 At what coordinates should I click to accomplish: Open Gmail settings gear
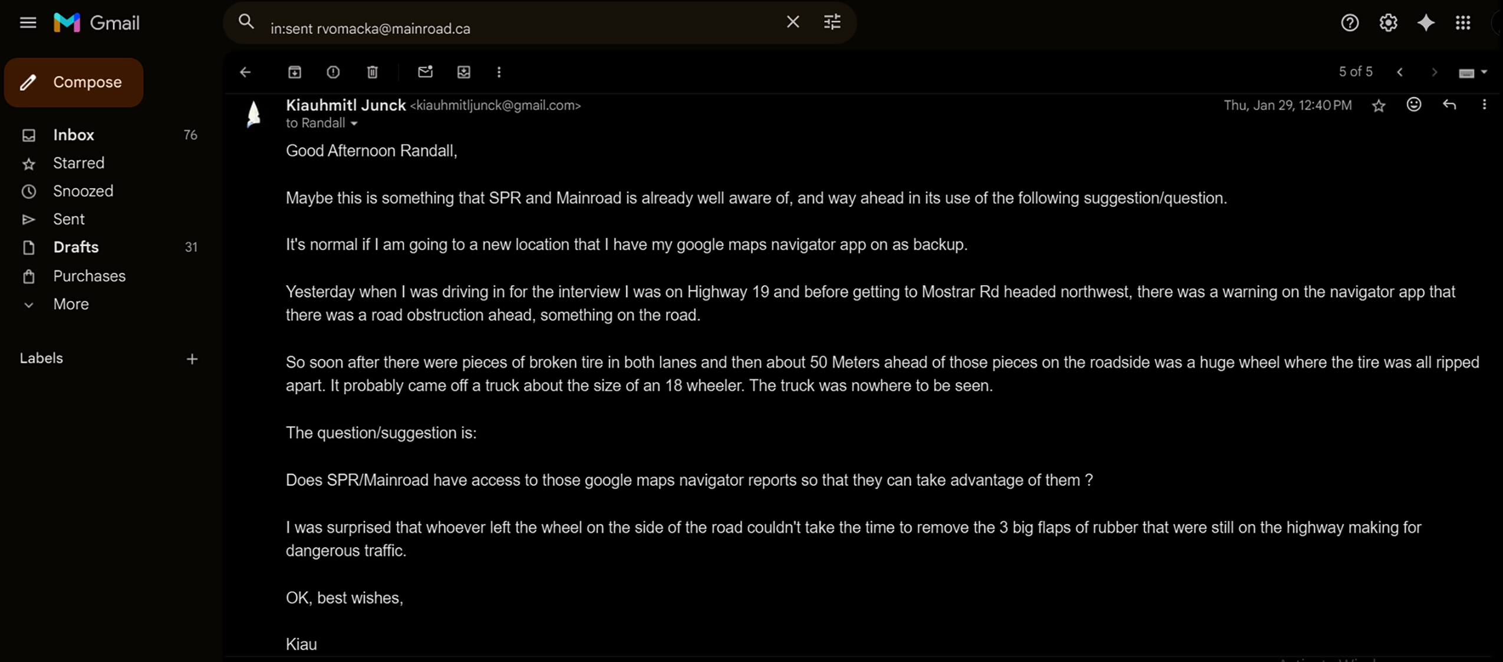click(x=1388, y=23)
